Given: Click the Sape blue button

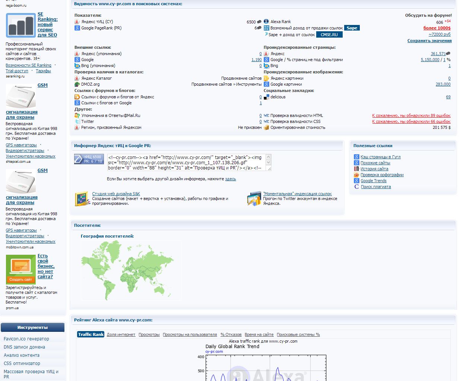Looking at the screenshot, I should click(x=352, y=28).
